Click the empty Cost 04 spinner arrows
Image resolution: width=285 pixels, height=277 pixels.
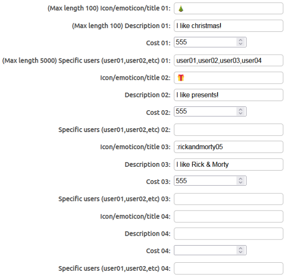coord(240,250)
